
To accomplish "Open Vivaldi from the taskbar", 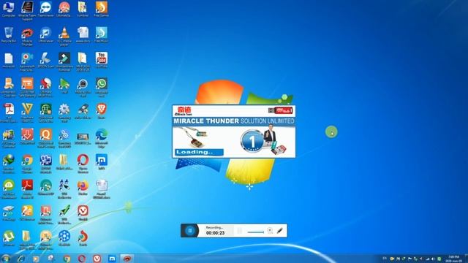I will click(x=97, y=259).
